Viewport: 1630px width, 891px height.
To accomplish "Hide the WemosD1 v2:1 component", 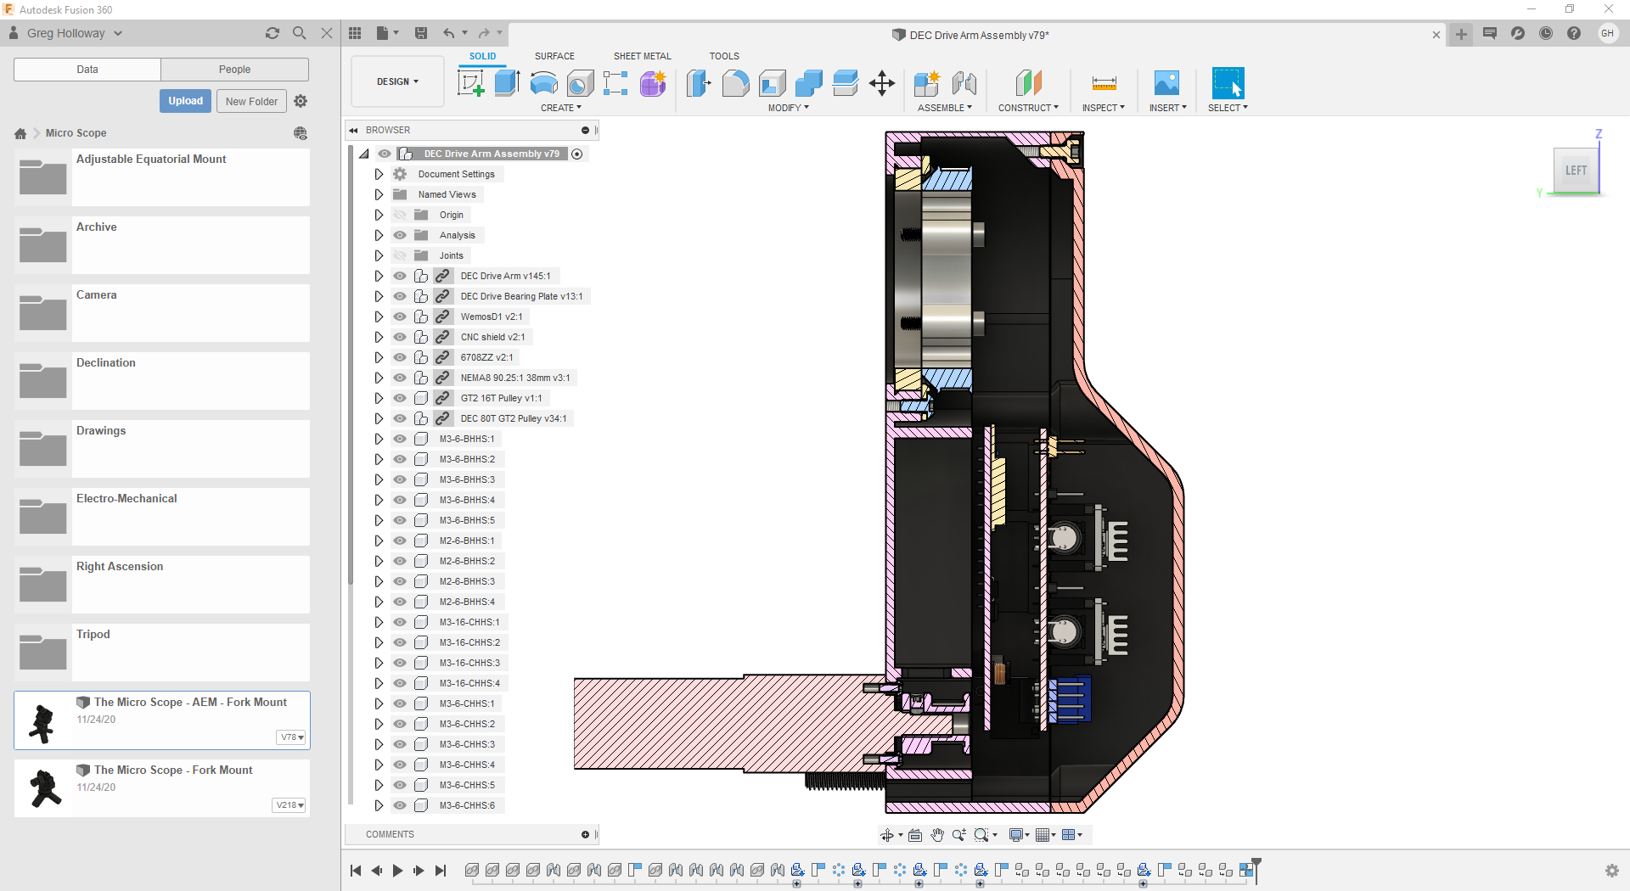I will point(400,317).
